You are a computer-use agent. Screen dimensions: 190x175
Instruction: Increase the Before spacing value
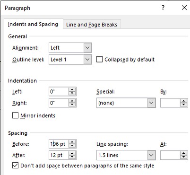(72, 142)
